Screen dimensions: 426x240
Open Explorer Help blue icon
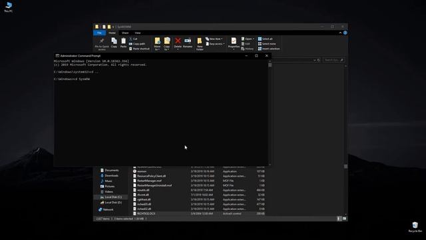345,33
